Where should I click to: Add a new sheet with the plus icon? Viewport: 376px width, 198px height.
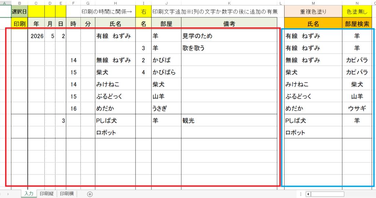pos(90,194)
